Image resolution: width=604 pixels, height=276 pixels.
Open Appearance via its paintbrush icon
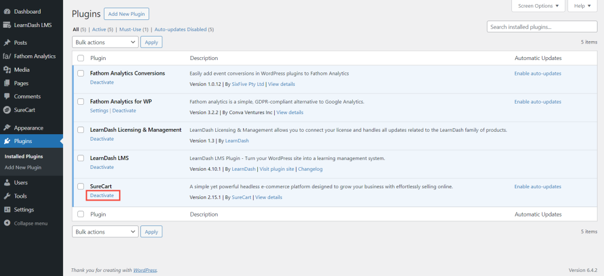(7, 128)
